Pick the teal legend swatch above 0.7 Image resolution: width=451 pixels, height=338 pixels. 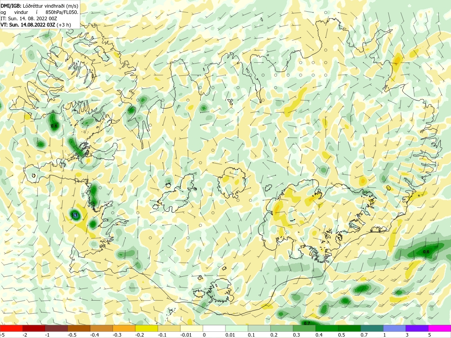point(372,328)
